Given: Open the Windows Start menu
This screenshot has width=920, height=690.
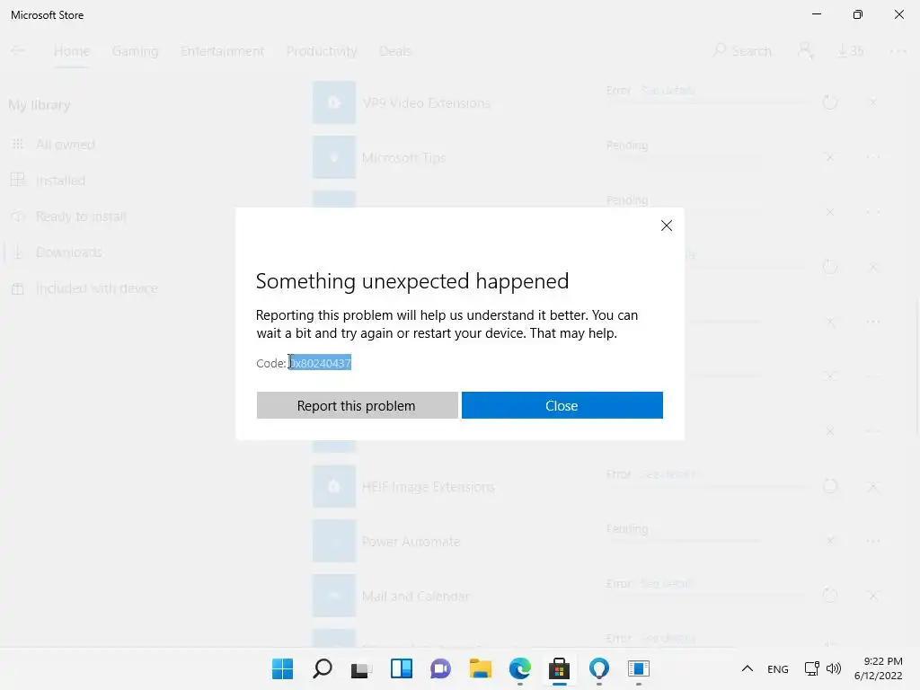Looking at the screenshot, I should 282,668.
